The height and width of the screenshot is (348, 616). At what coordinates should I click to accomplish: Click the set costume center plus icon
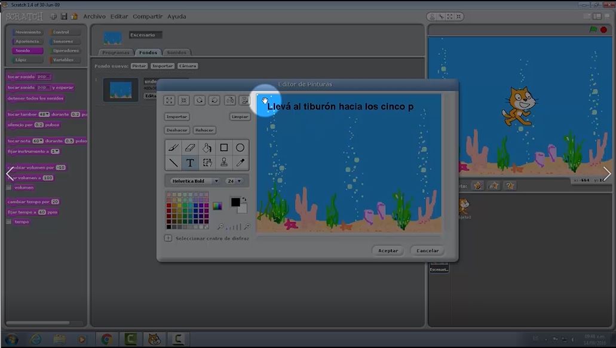168,238
